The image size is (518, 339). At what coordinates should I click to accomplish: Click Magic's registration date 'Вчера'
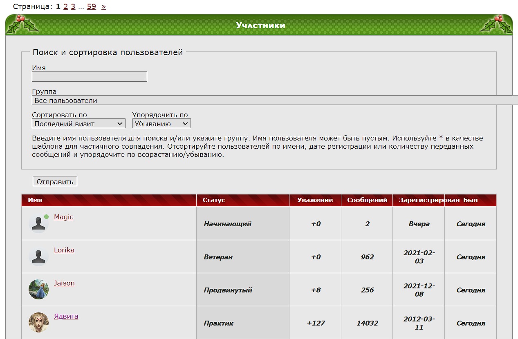click(x=419, y=224)
